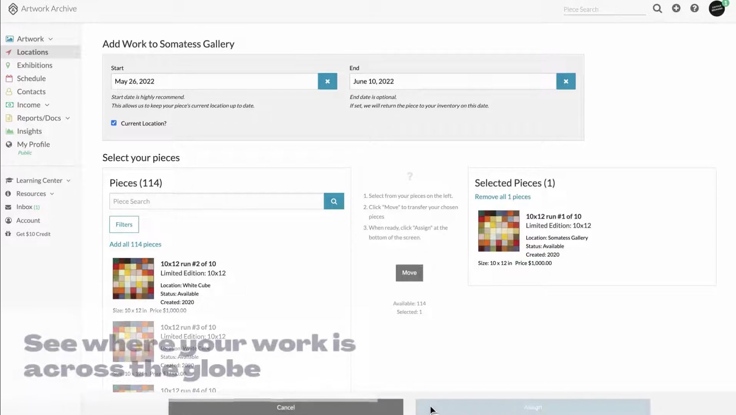Expand the Reports/Docs menu chevron
The width and height of the screenshot is (736, 415).
[67, 119]
